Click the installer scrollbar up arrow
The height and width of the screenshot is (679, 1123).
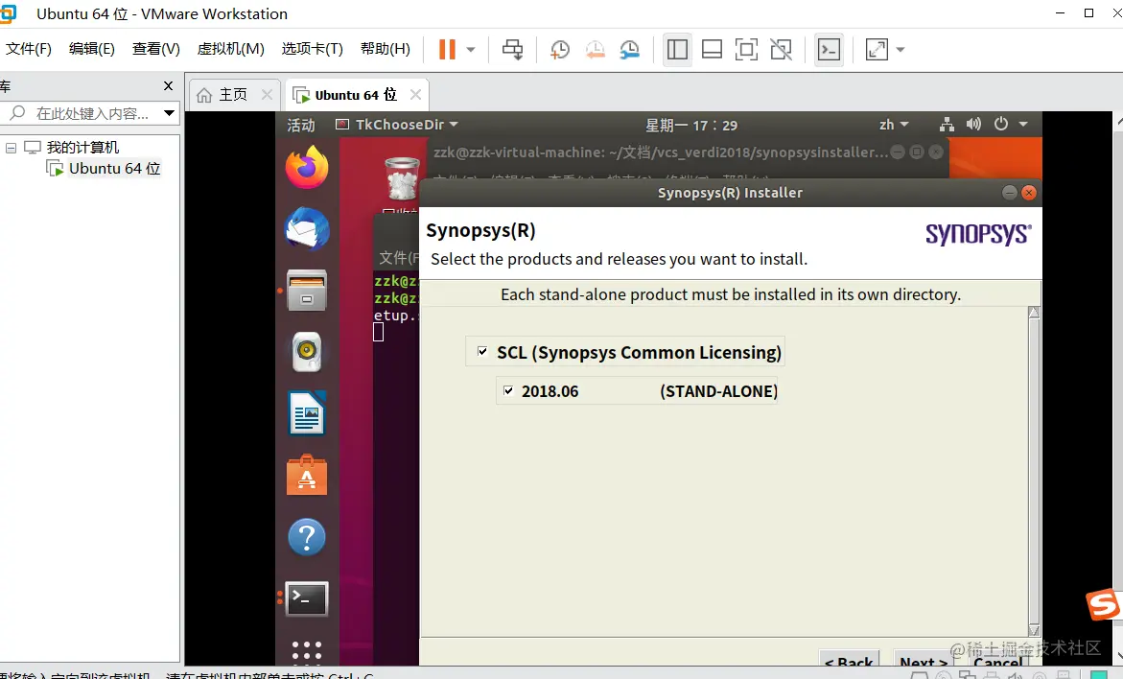click(1034, 313)
